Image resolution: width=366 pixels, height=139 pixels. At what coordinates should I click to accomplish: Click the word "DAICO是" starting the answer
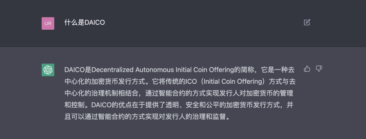78,70
